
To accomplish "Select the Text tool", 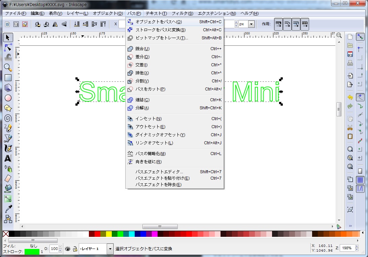I will tap(8, 158).
